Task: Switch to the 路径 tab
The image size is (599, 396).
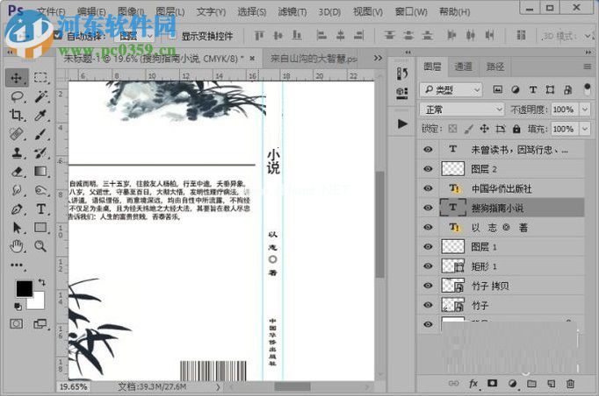Action: (x=494, y=67)
